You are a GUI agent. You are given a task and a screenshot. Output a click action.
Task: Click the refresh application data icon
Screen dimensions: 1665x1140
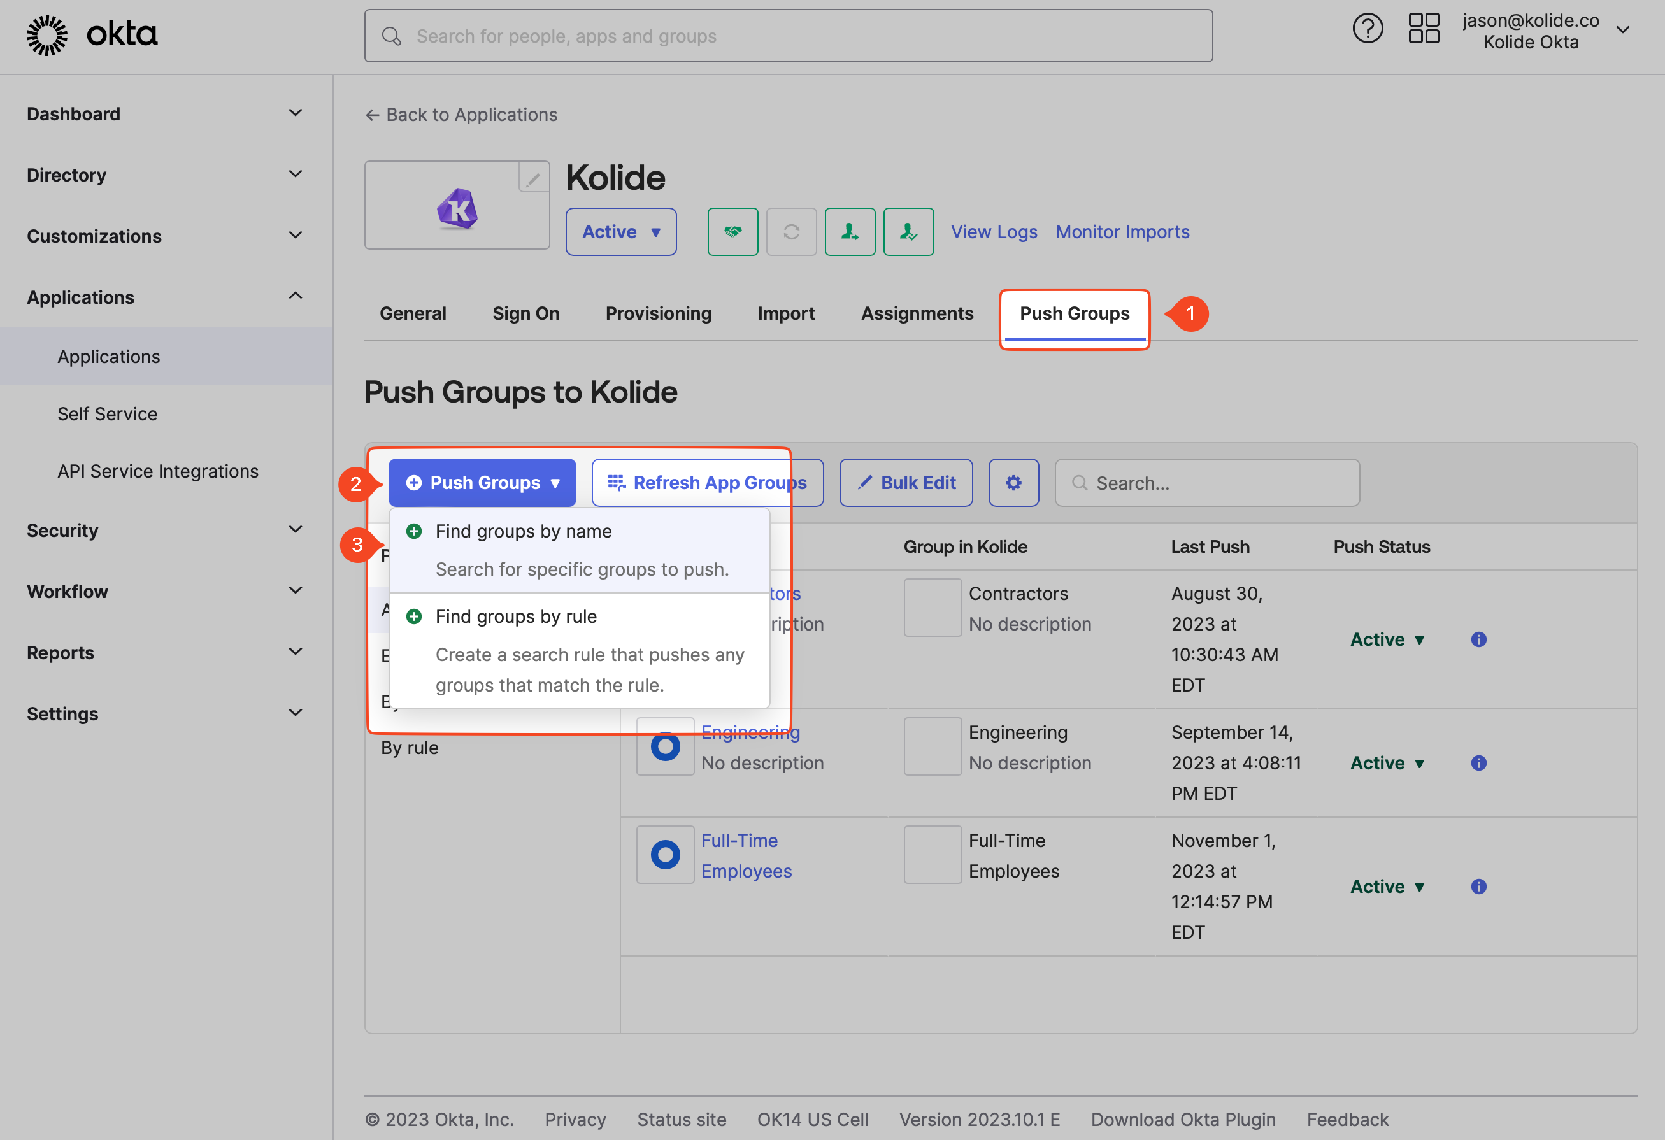coord(791,232)
